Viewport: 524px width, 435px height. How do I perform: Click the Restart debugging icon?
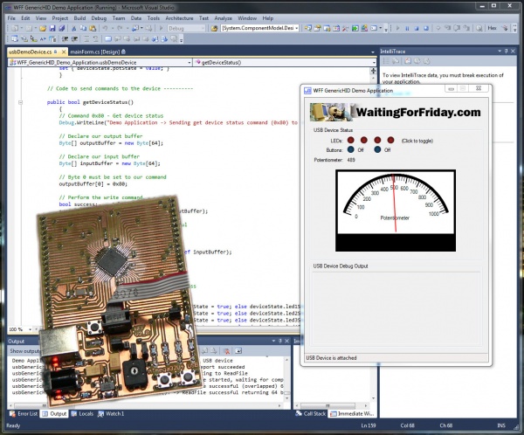[426, 29]
